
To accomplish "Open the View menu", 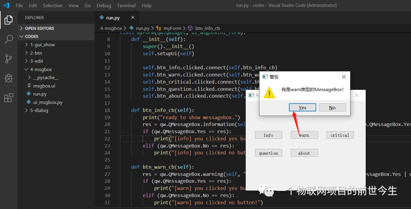I will pyautogui.click(x=73, y=5).
